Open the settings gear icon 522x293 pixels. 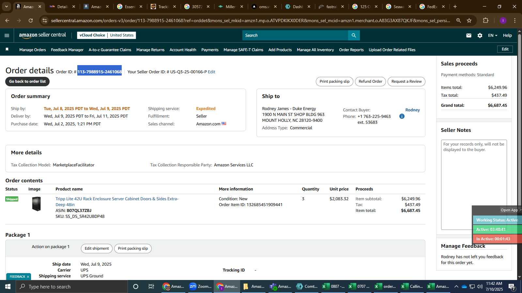click(x=480, y=35)
